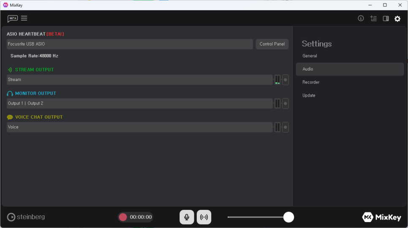Viewport: 408px width, 228px height.
Task: Open the BETA feedback chat icon
Action: (13, 19)
